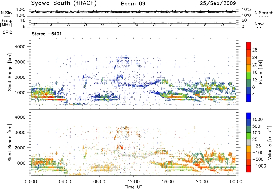Click the '60' Nave axis tick label
The width and height of the screenshot is (273, 189).
pyautogui.click(x=244, y=20)
